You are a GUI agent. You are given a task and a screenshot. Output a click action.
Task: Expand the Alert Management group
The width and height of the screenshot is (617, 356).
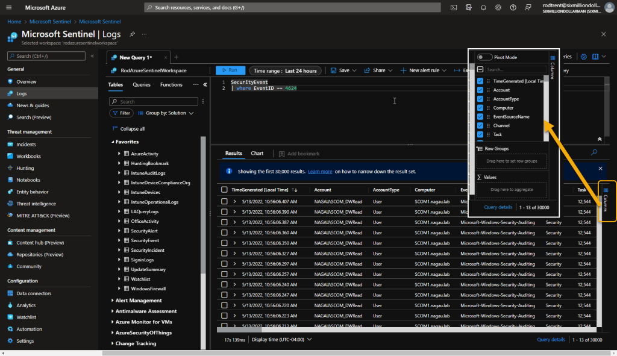[x=113, y=301]
